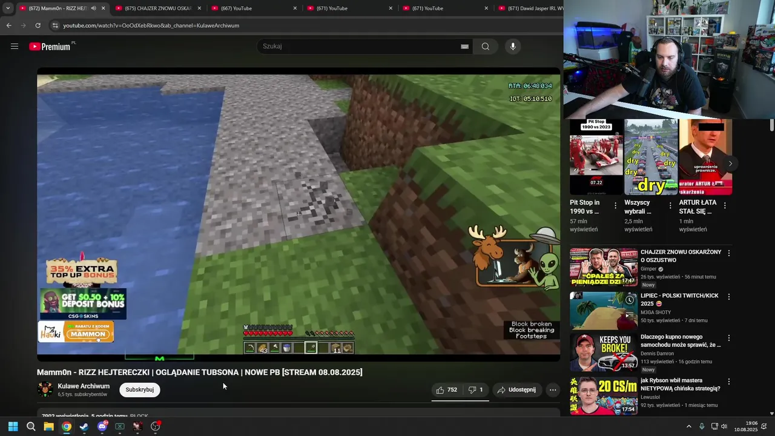This screenshot has width=775, height=436.
Task: Switch to Dawid Jasper IRL tab
Action: point(530,8)
